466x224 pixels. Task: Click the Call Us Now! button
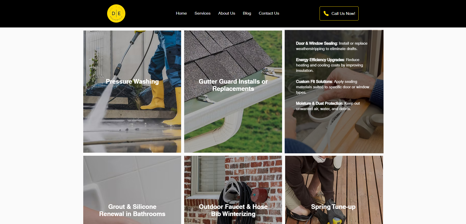[x=339, y=13]
